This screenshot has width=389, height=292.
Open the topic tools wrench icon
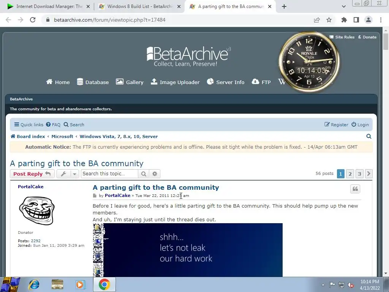tap(63, 174)
